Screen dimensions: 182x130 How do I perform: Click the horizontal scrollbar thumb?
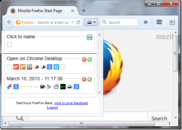click(81, 123)
